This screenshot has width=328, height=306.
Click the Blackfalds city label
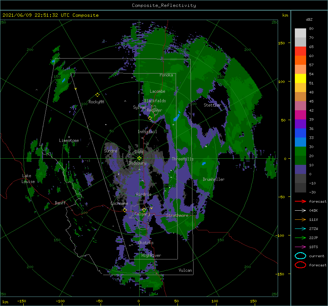pyautogui.click(x=155, y=101)
